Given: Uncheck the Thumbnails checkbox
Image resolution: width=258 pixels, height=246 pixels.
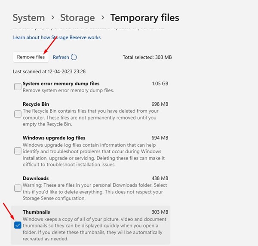Looking at the screenshot, I should (18, 225).
